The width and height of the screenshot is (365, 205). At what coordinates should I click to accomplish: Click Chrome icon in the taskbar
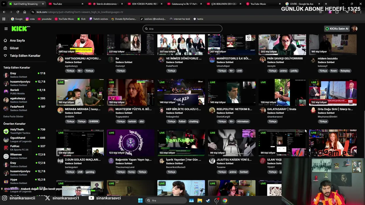click(225, 200)
